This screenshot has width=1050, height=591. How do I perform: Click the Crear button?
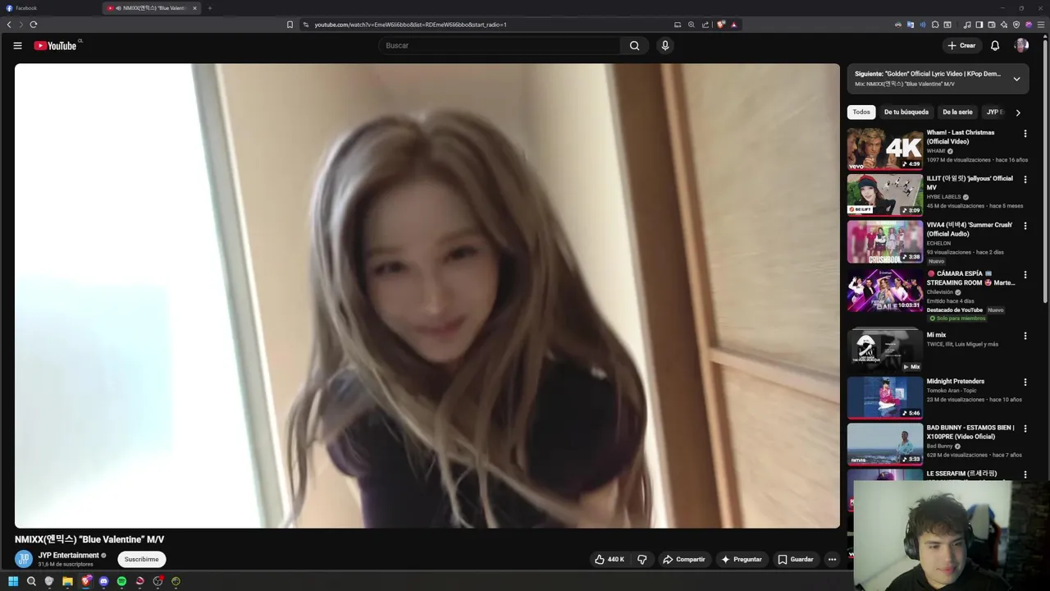961,46
